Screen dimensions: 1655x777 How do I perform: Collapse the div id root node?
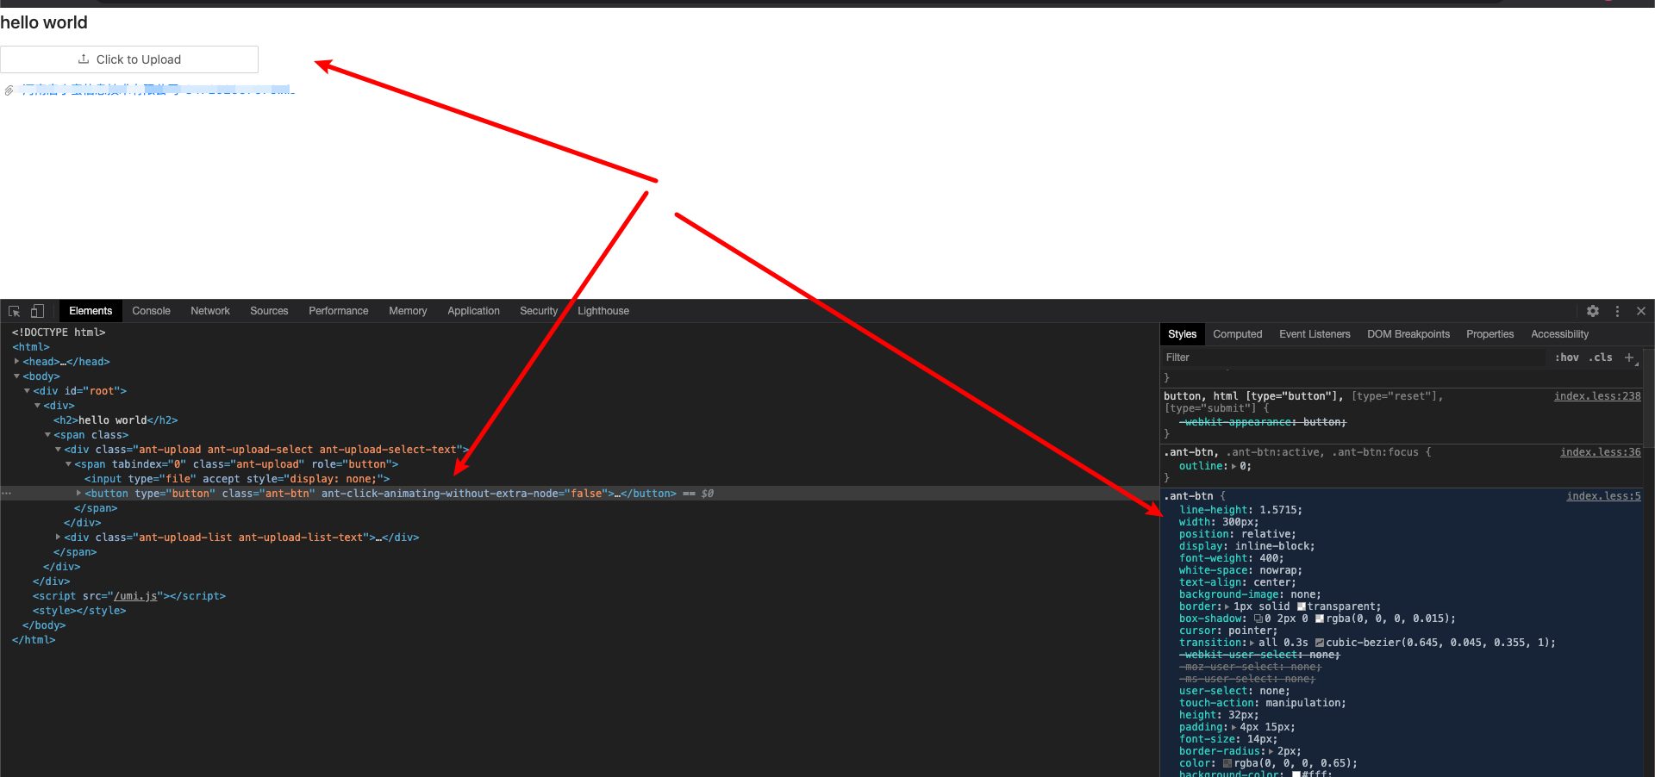click(x=27, y=391)
